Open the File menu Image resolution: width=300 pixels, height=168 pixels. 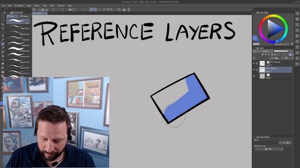click(x=3, y=6)
